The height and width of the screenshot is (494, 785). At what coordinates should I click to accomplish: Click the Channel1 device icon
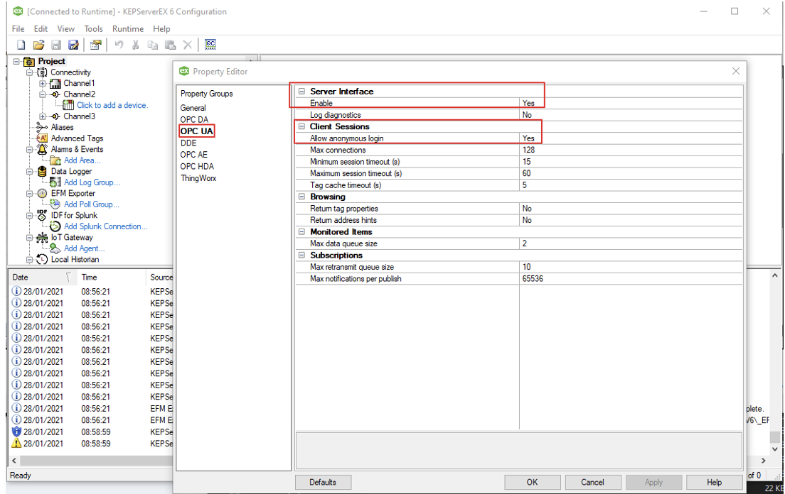pos(55,84)
